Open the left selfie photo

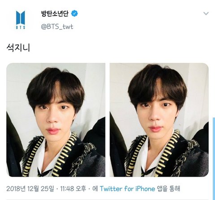point(56,120)
